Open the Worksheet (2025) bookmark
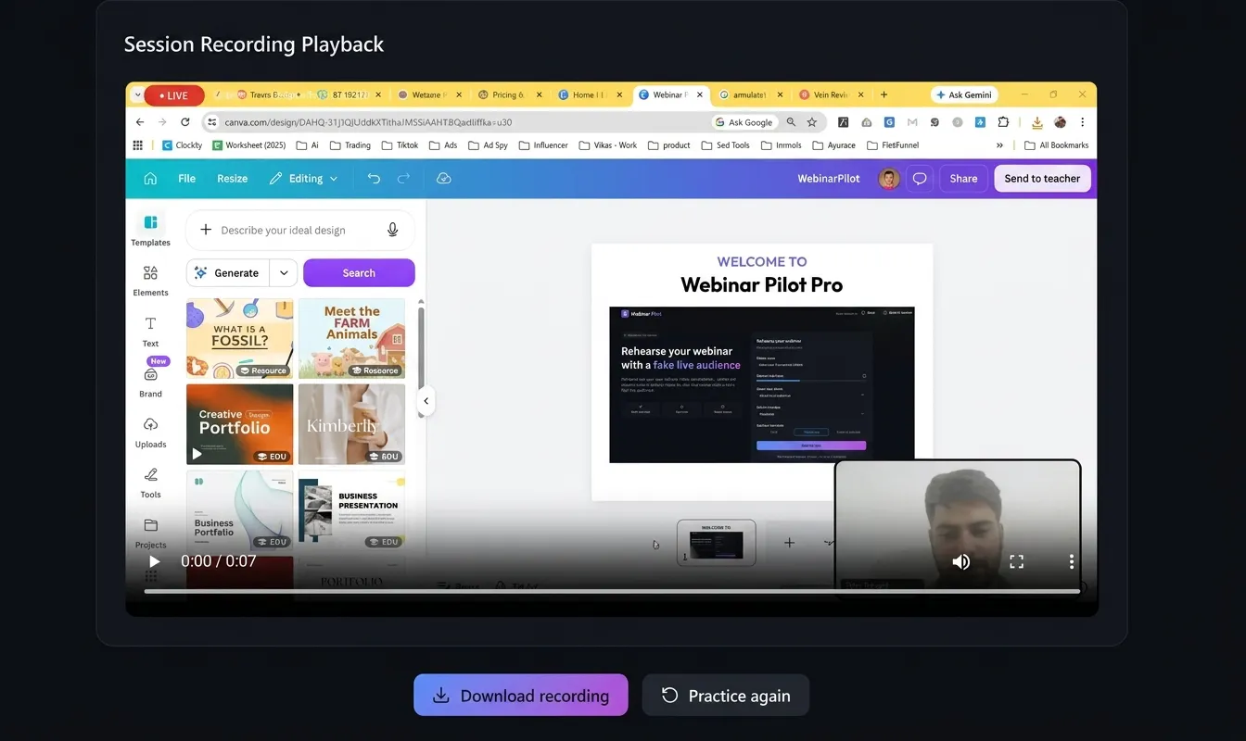Screen dimensions: 1246x741 pyautogui.click(x=249, y=145)
